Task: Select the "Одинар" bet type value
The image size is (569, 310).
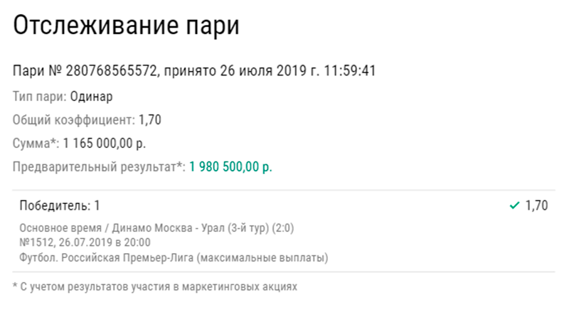Action: coord(92,96)
